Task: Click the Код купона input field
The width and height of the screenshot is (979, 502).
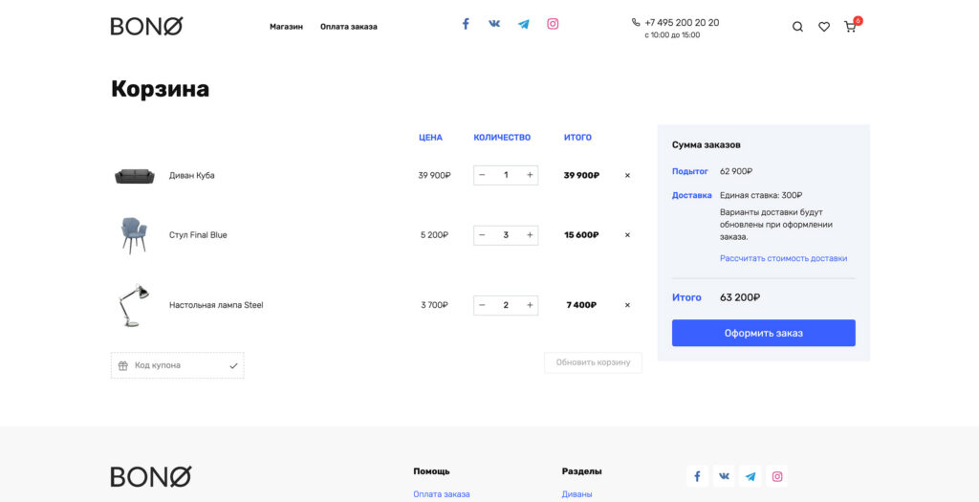Action: 177,365
